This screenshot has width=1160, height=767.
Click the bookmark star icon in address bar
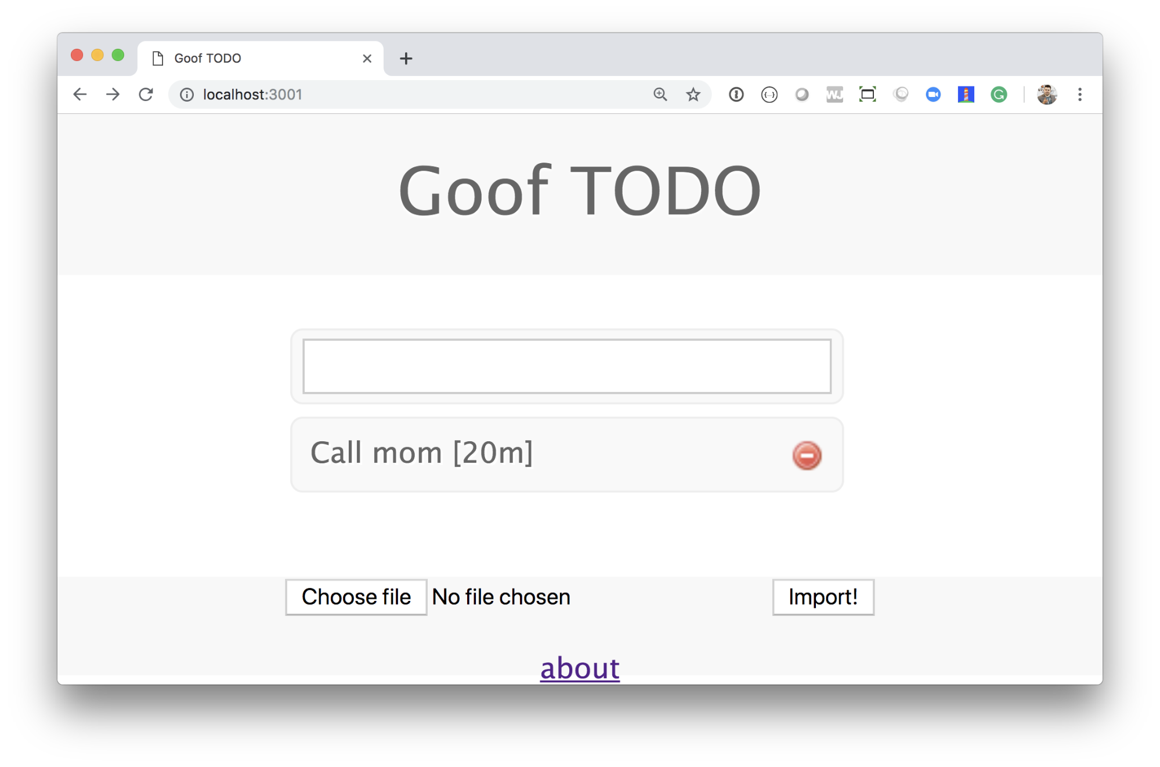(x=693, y=93)
